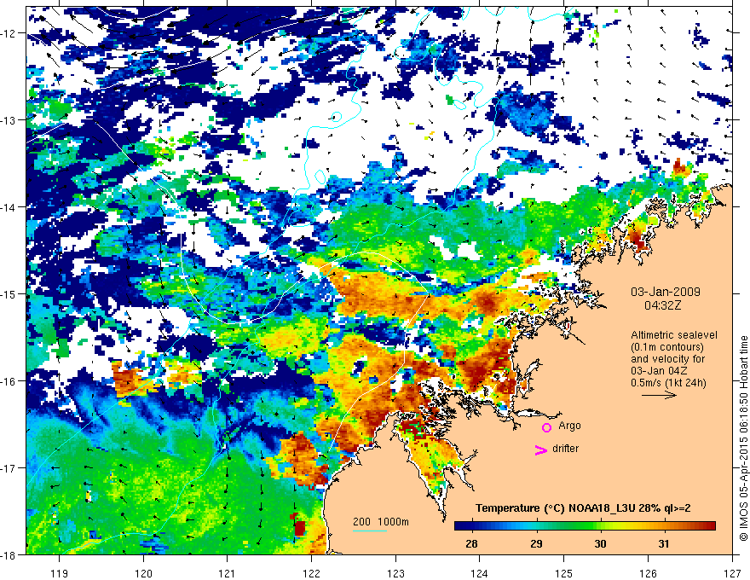Click the '(0.1m contours)' caption line
The height and width of the screenshot is (580, 750).
coord(667,347)
